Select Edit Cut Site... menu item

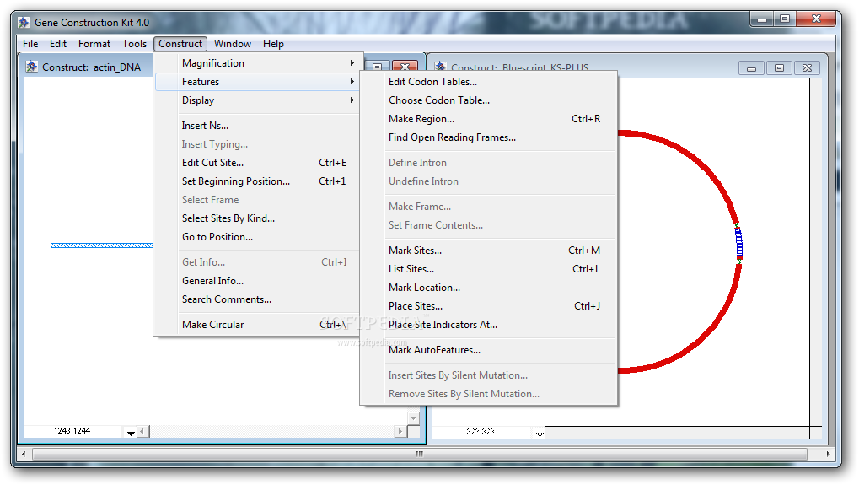click(x=256, y=163)
